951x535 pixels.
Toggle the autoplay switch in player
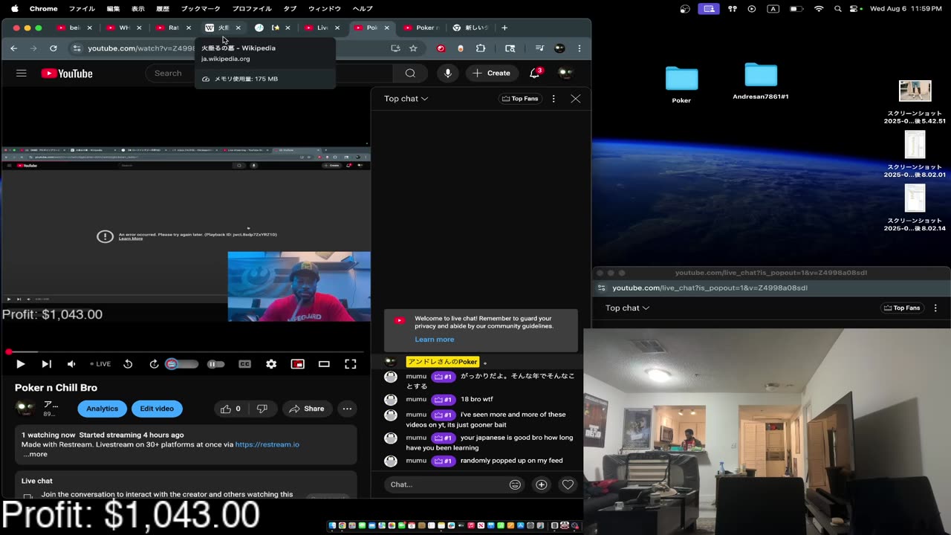click(216, 364)
